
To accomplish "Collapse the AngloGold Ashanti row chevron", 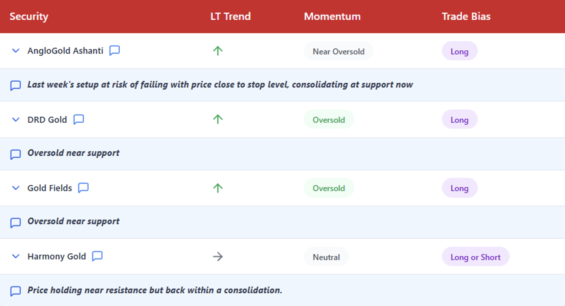I will tap(16, 51).
